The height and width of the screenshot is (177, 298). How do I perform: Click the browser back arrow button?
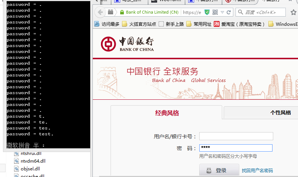click(x=100, y=12)
